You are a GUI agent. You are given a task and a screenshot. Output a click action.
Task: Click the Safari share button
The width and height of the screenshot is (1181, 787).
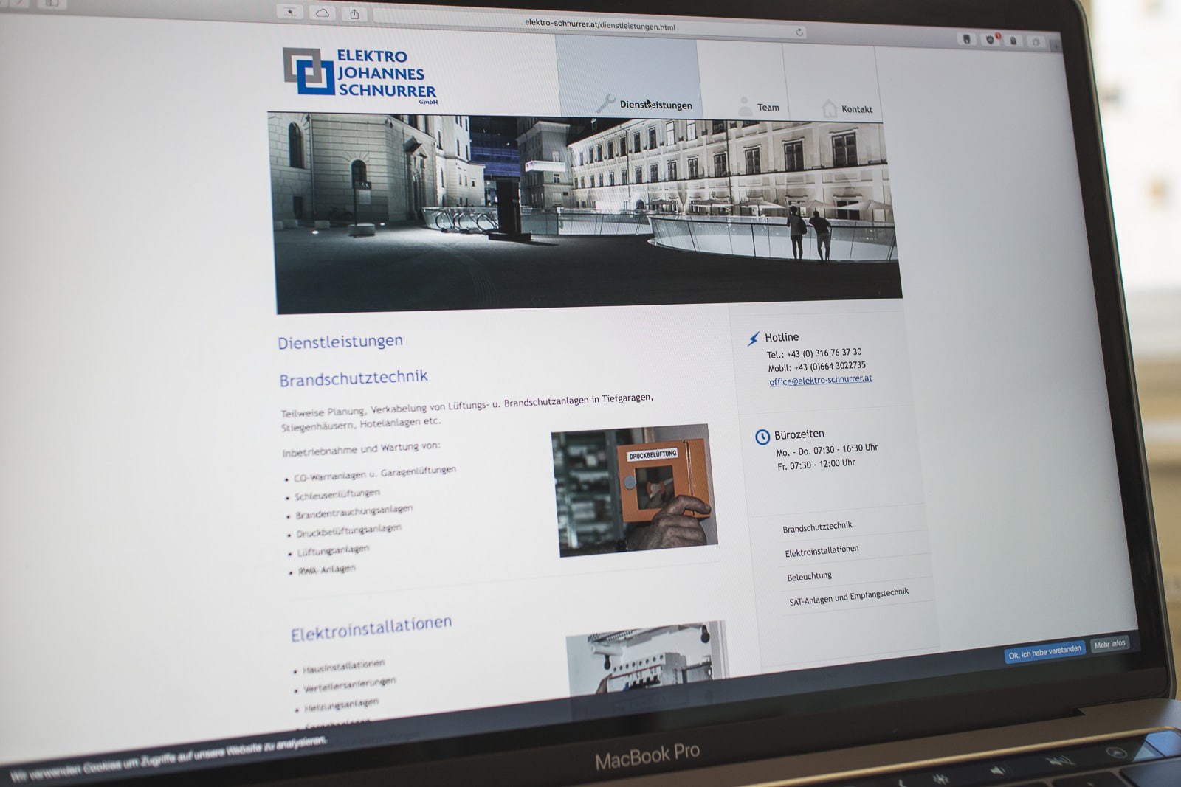354,14
